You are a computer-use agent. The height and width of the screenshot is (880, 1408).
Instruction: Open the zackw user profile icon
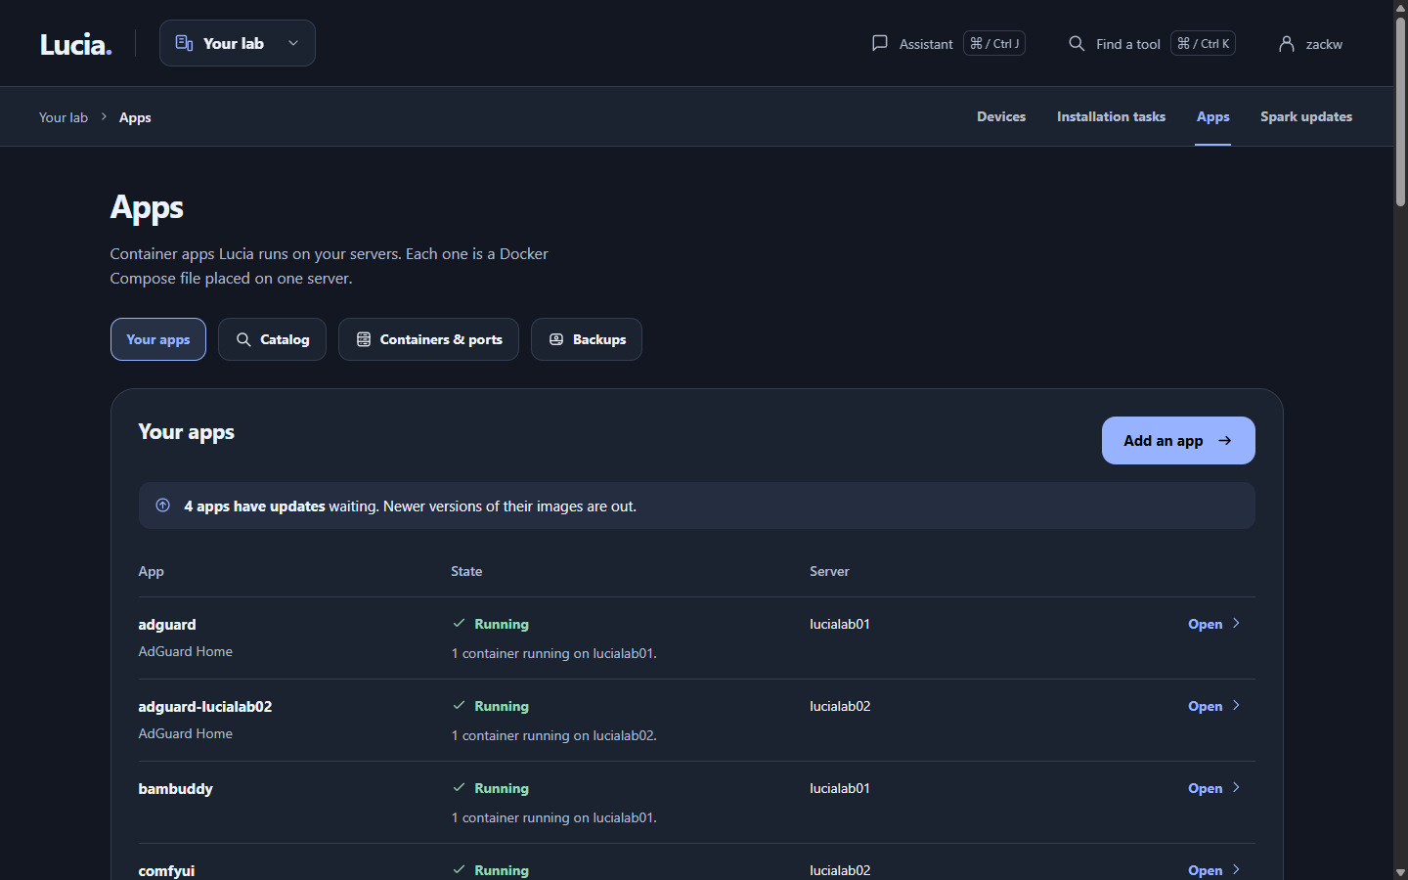pos(1287,43)
